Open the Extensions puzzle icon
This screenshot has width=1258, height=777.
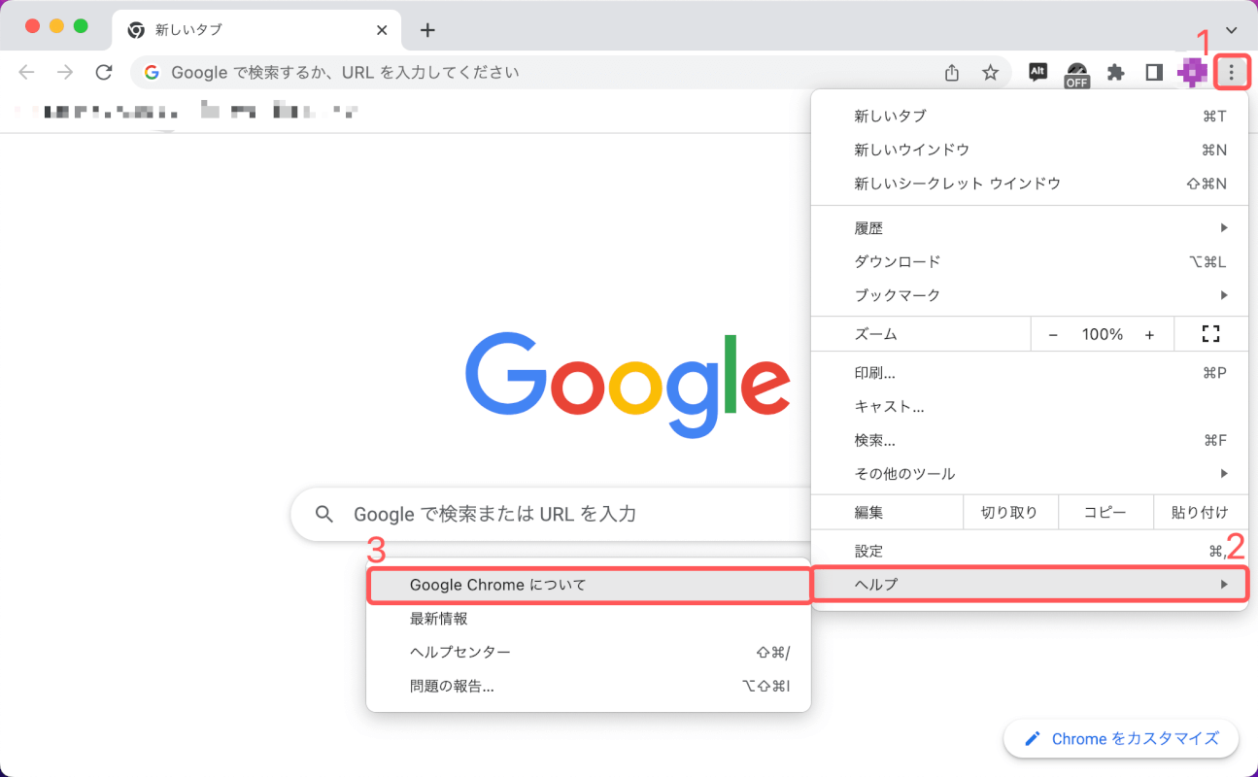coord(1115,72)
